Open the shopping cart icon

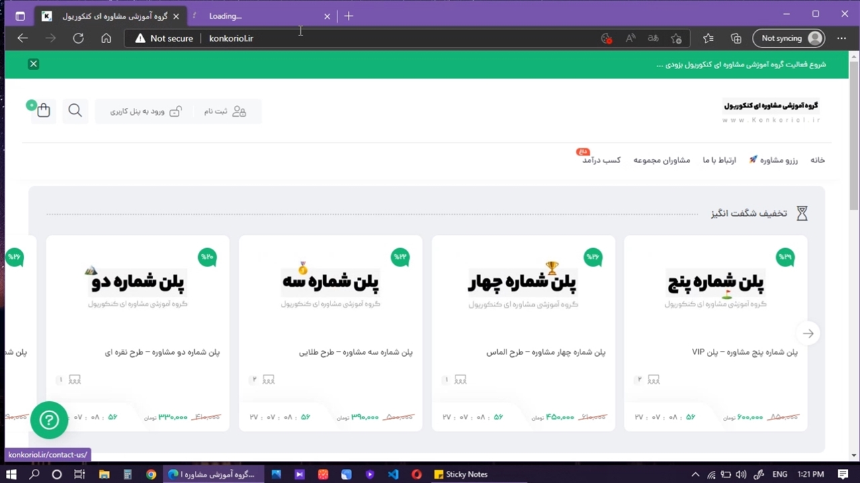pos(44,111)
